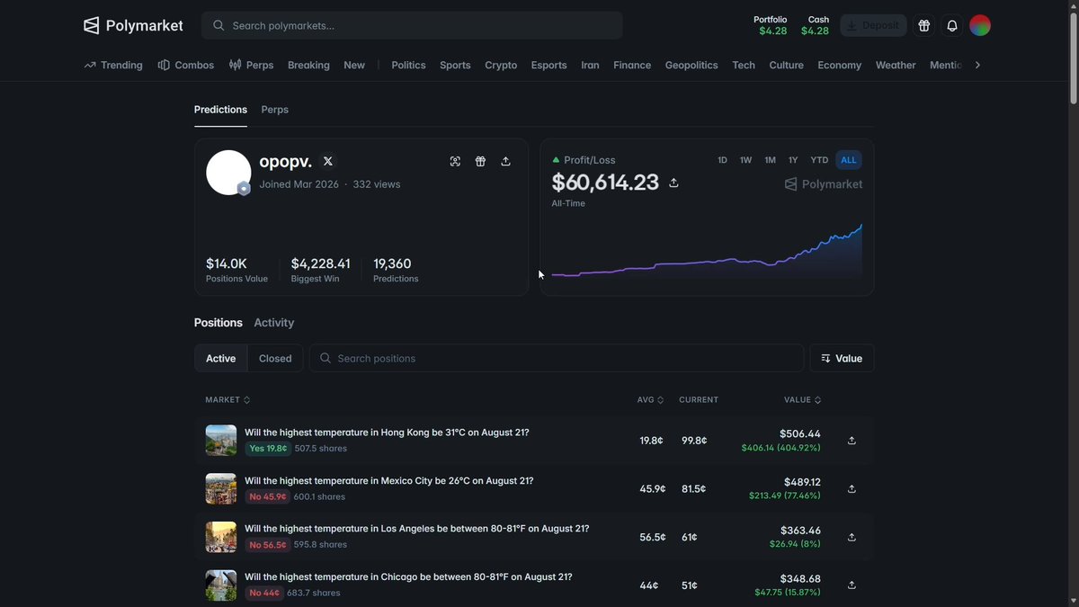The image size is (1079, 607).
Task: Set profit/loss range to YTD
Action: pos(819,160)
